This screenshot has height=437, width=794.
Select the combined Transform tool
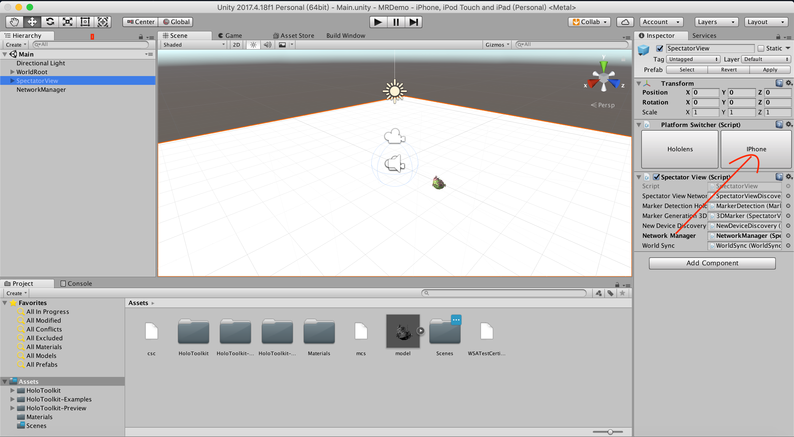103,22
